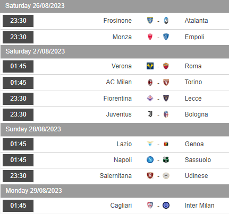Click the Frosinone club crest icon
The width and height of the screenshot is (229, 214).
(150, 21)
